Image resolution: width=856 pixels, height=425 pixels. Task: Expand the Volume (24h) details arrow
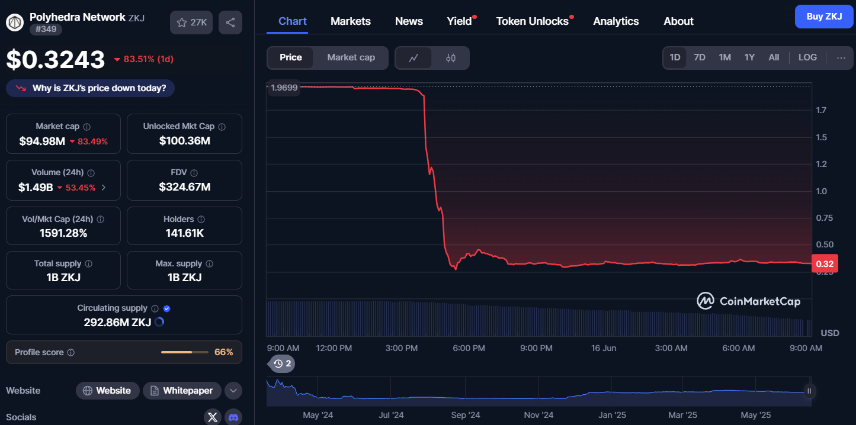click(104, 188)
